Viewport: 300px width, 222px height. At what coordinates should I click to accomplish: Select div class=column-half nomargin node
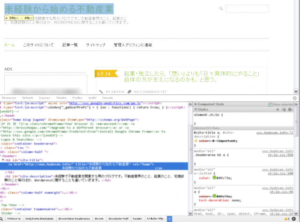click(x=38, y=193)
